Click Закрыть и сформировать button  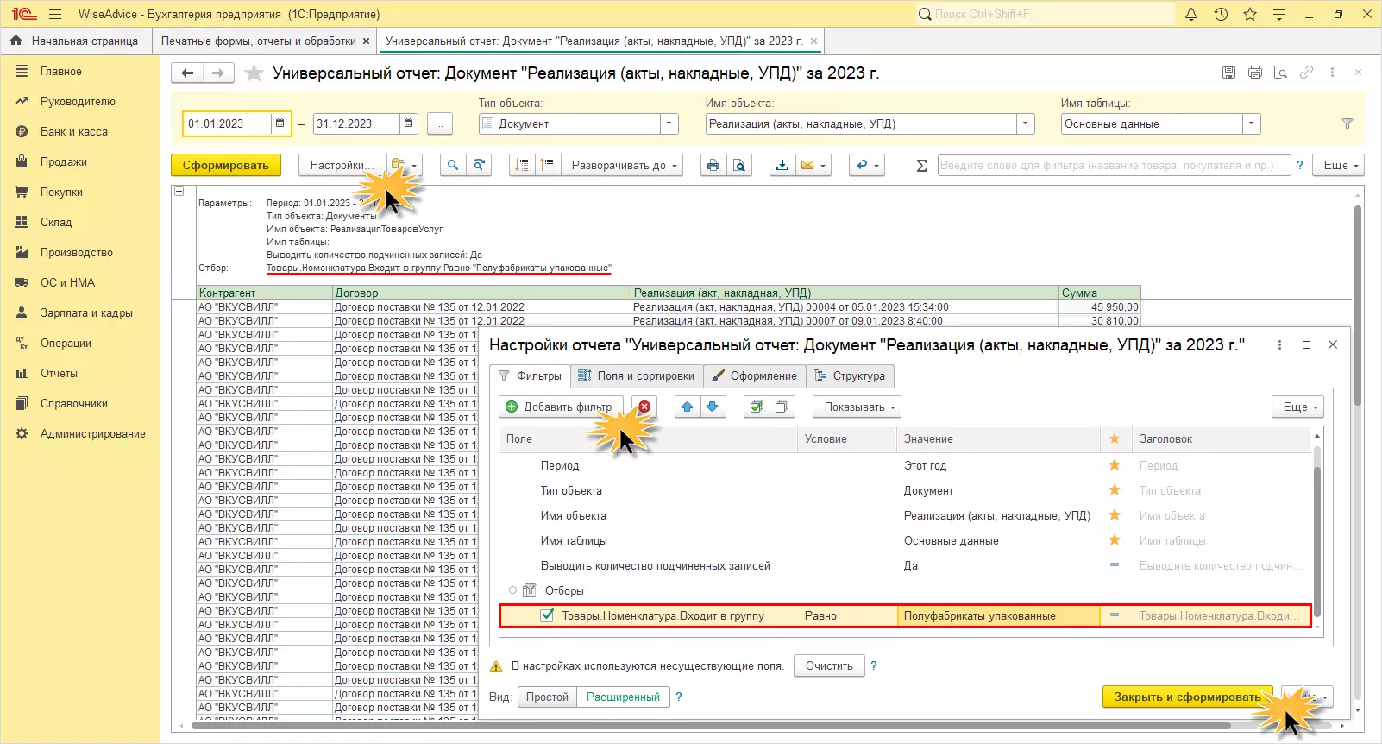pyautogui.click(x=1186, y=697)
